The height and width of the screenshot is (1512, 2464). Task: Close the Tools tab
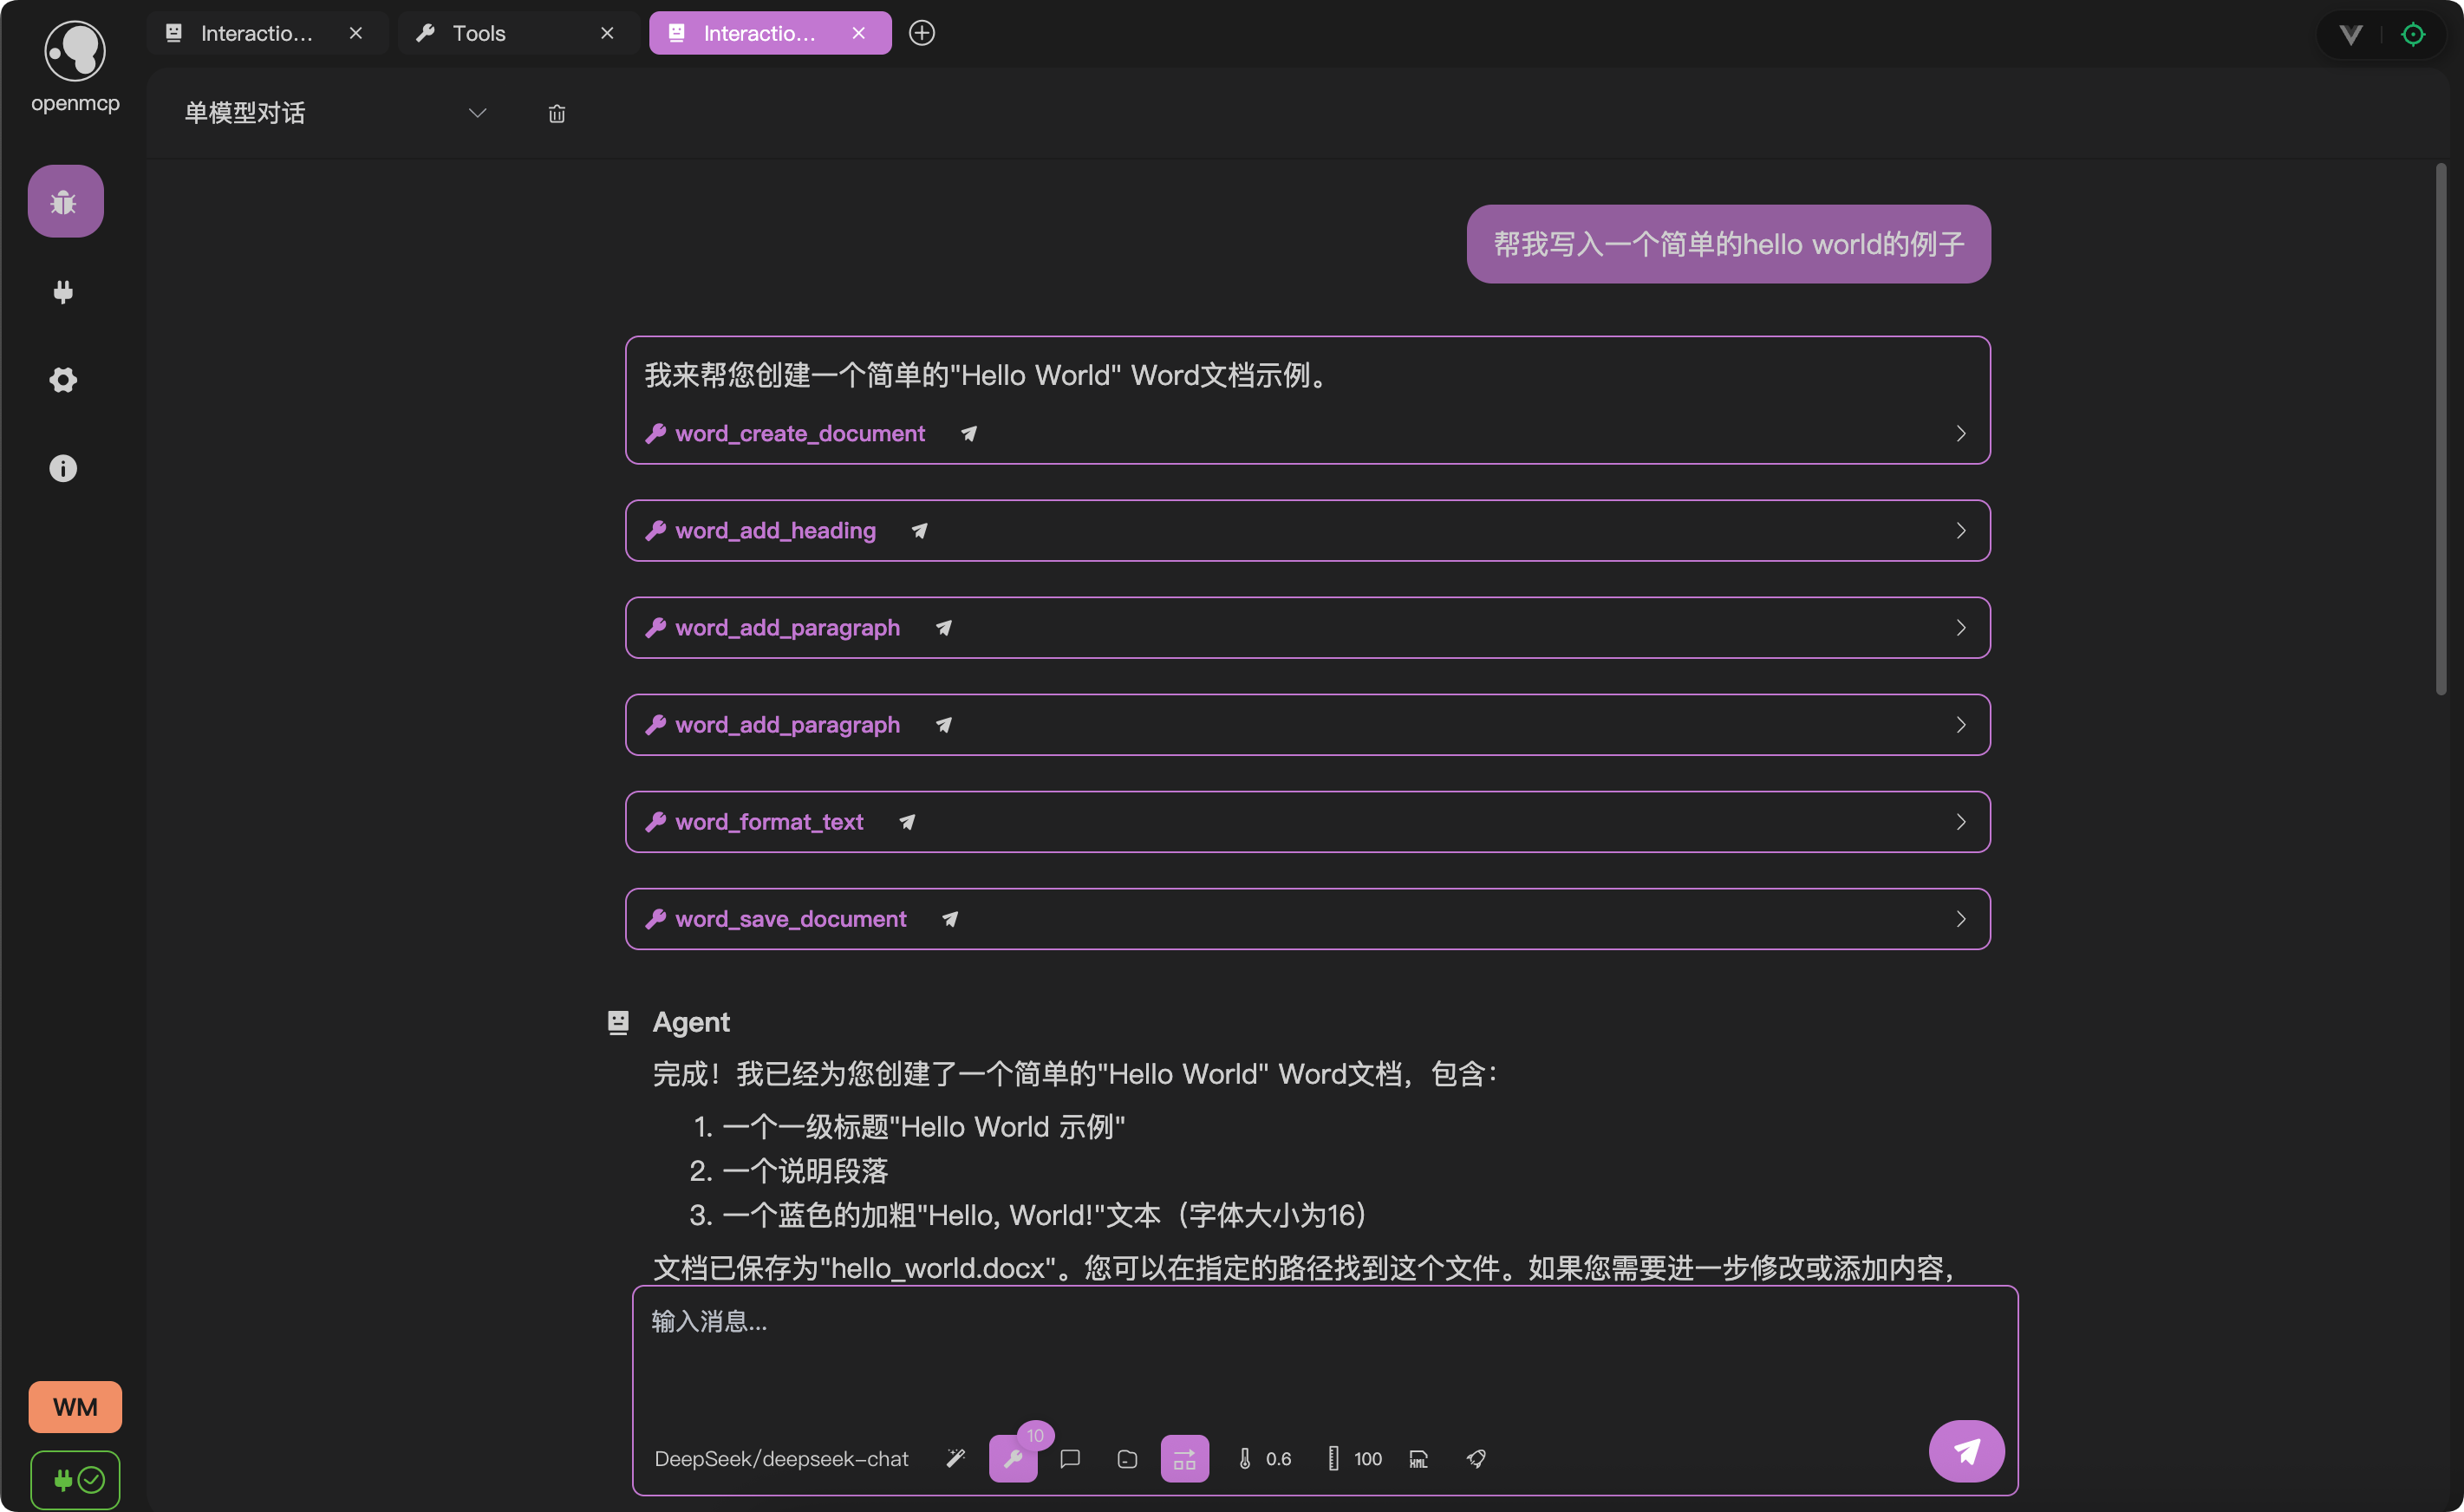click(x=607, y=33)
